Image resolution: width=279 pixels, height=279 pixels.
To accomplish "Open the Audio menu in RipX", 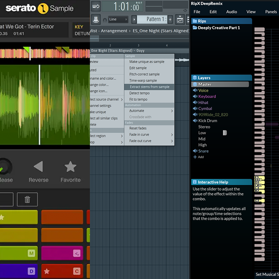I will [x=232, y=12].
